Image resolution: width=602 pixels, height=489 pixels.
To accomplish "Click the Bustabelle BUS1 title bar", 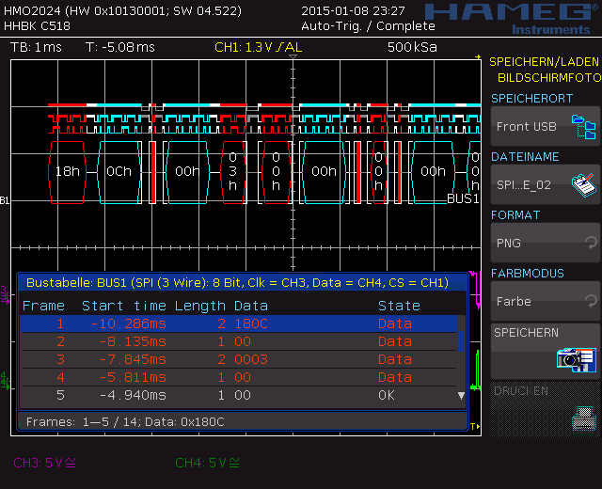I will (x=243, y=282).
